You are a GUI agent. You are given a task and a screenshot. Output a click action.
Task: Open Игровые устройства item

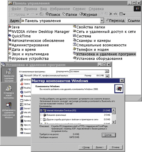click(x=29, y=59)
